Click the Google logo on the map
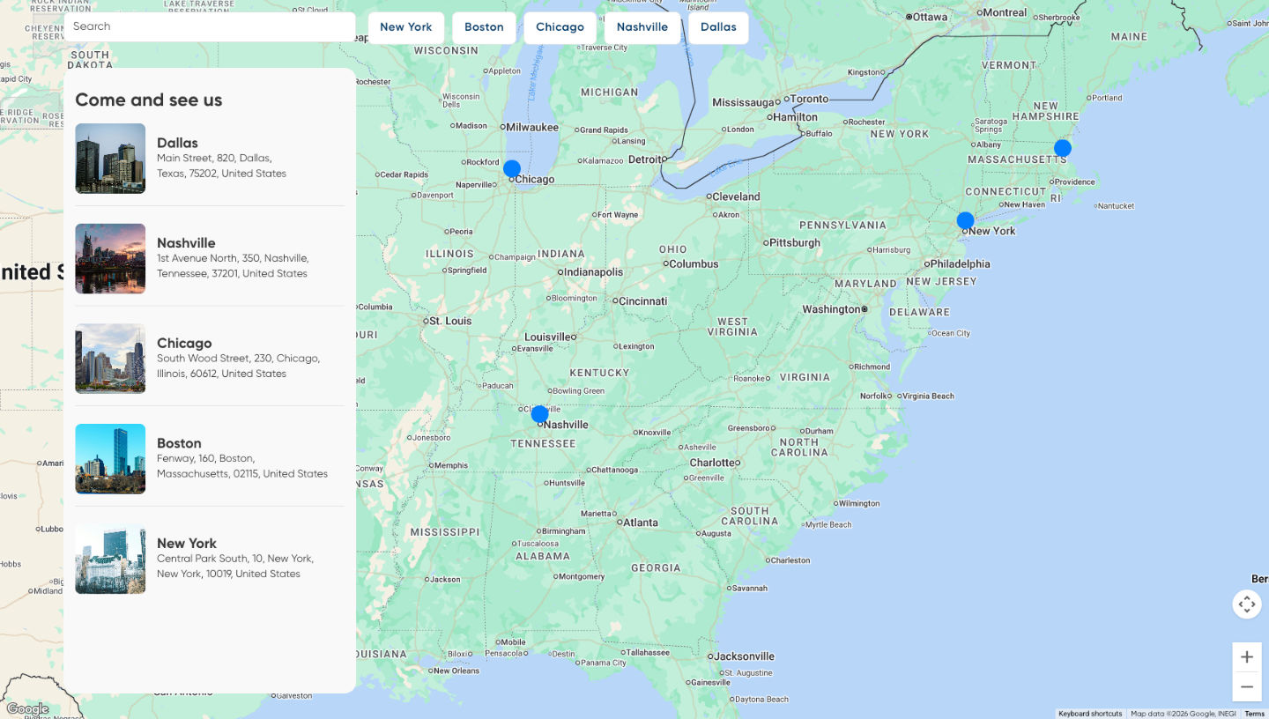The image size is (1269, 719). click(27, 708)
